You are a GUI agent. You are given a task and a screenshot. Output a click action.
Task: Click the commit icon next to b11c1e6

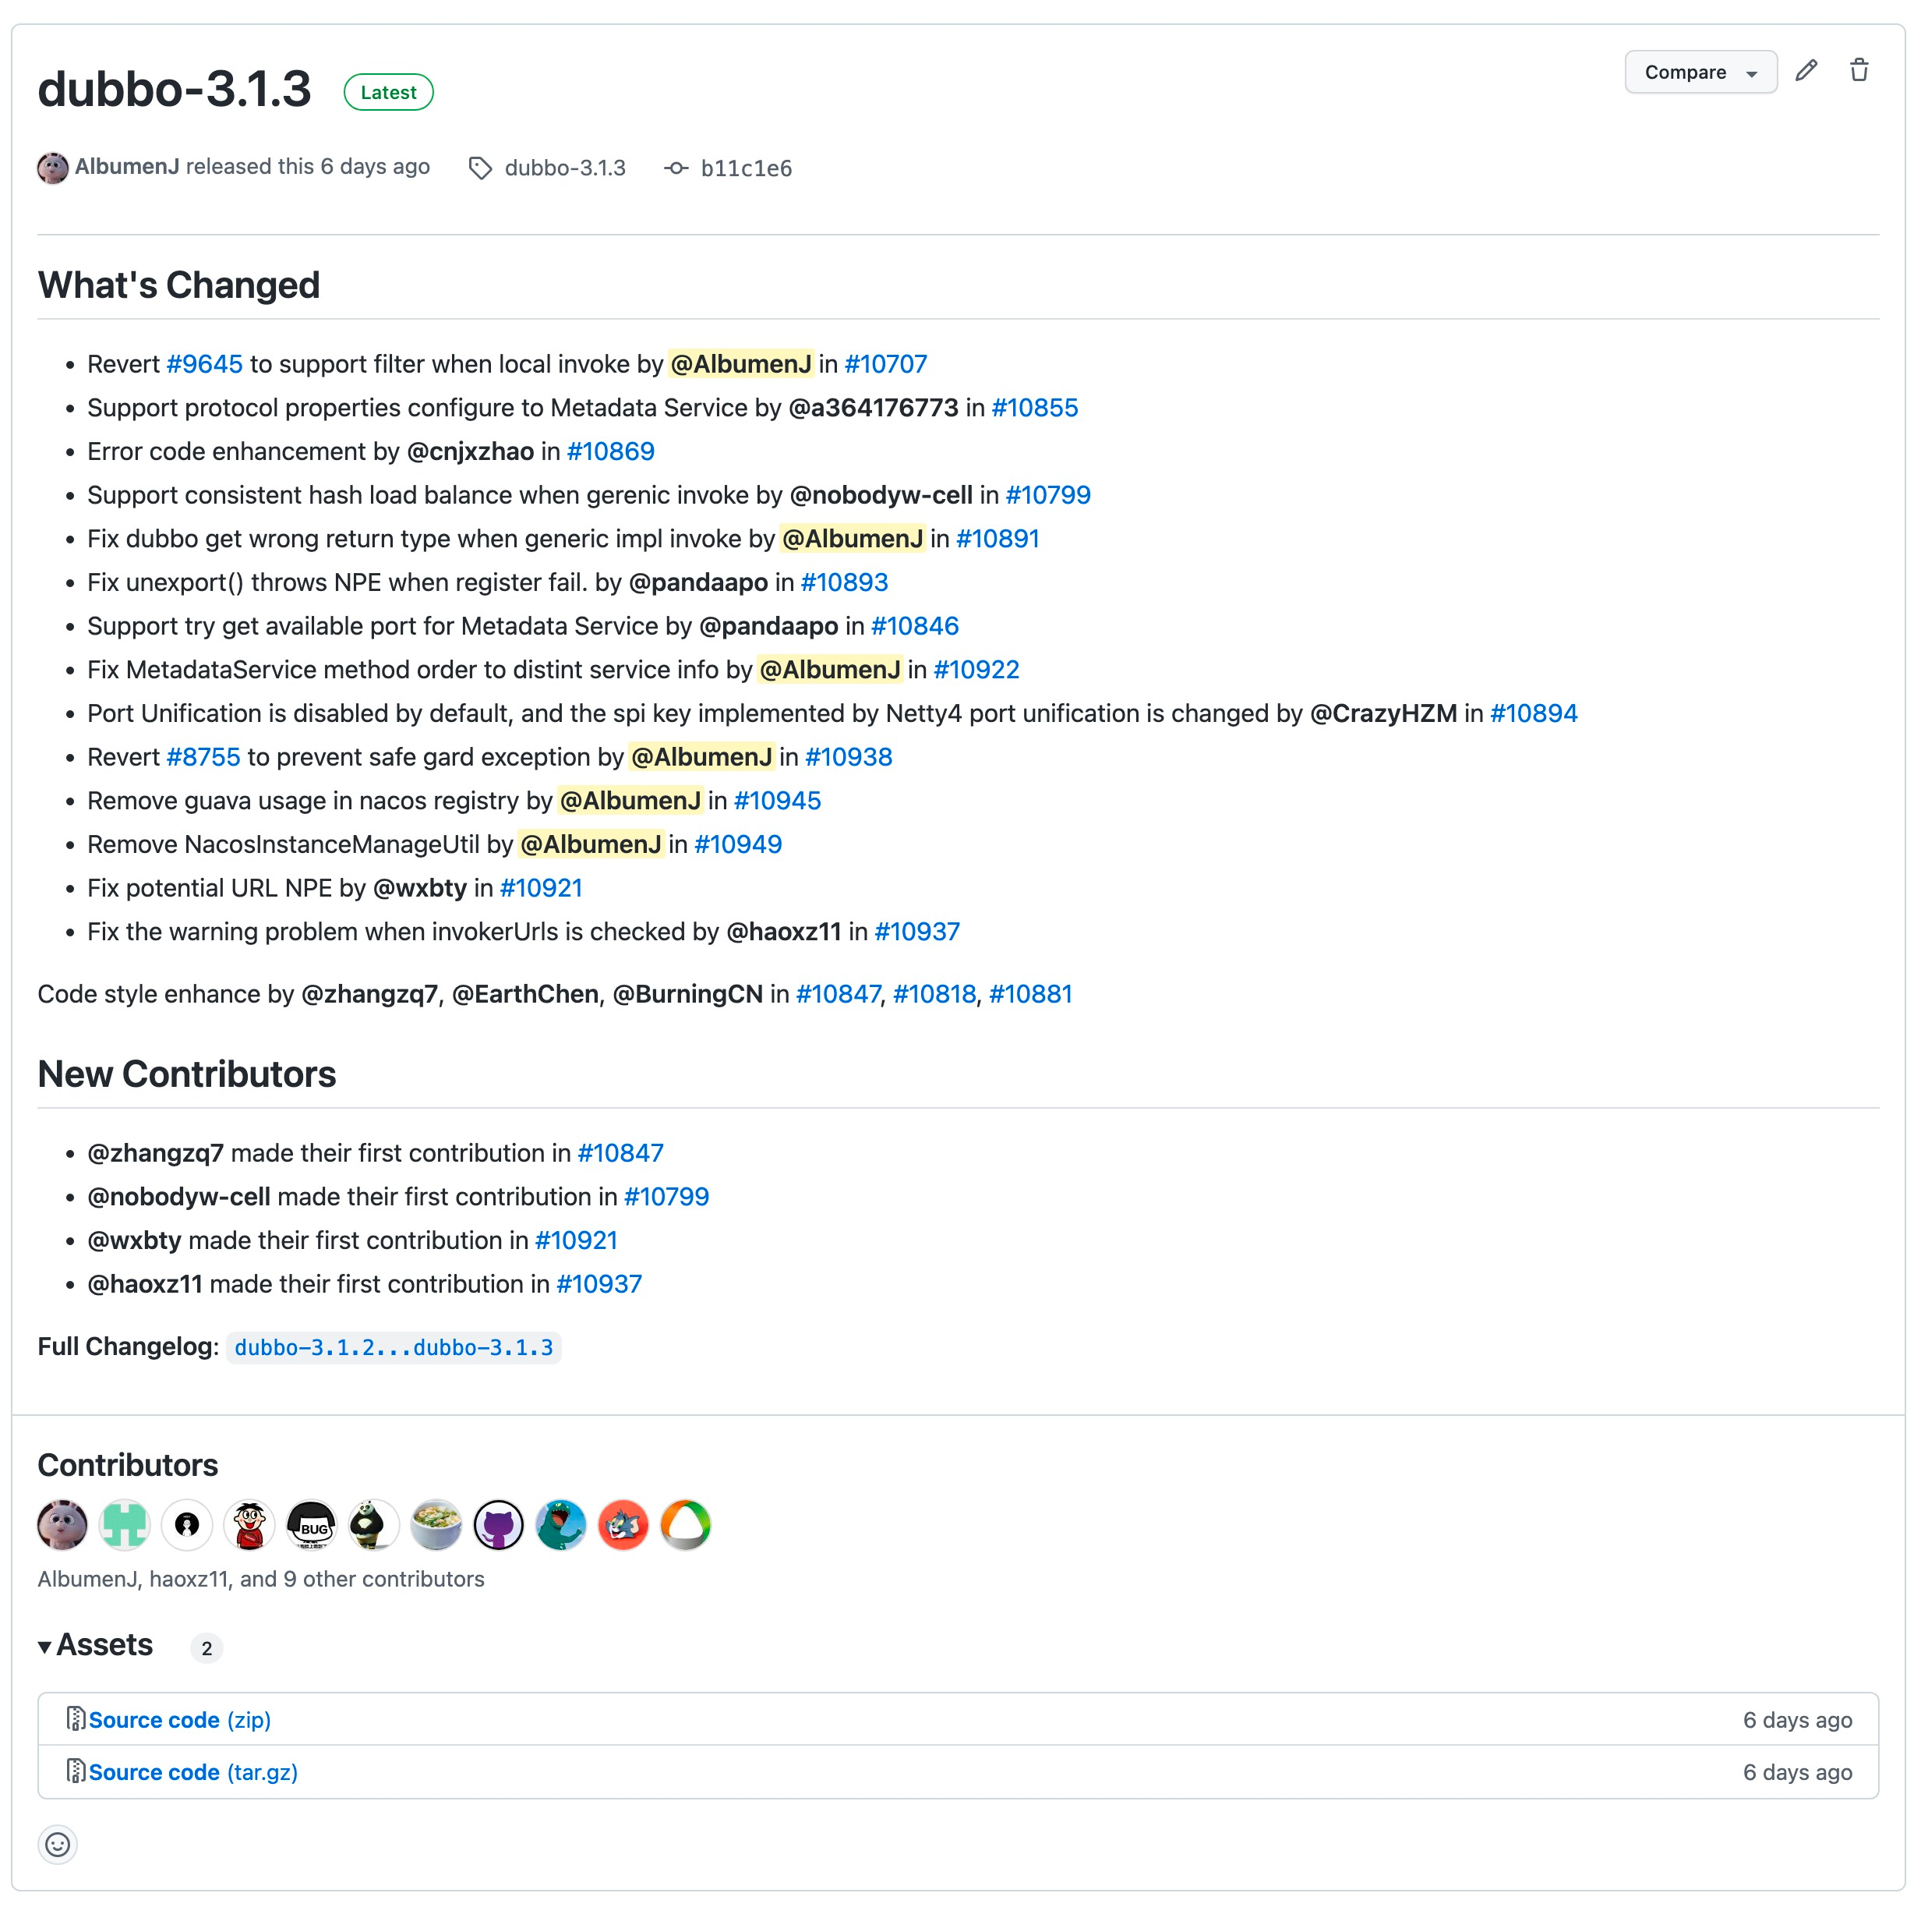click(678, 168)
